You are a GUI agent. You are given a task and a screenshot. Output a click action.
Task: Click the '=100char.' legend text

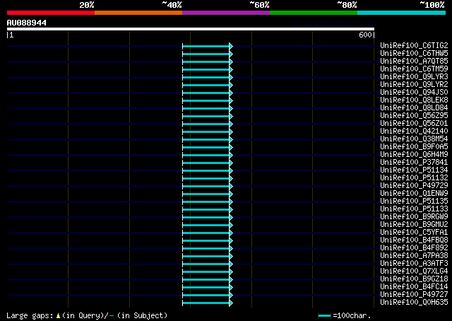click(x=352, y=315)
